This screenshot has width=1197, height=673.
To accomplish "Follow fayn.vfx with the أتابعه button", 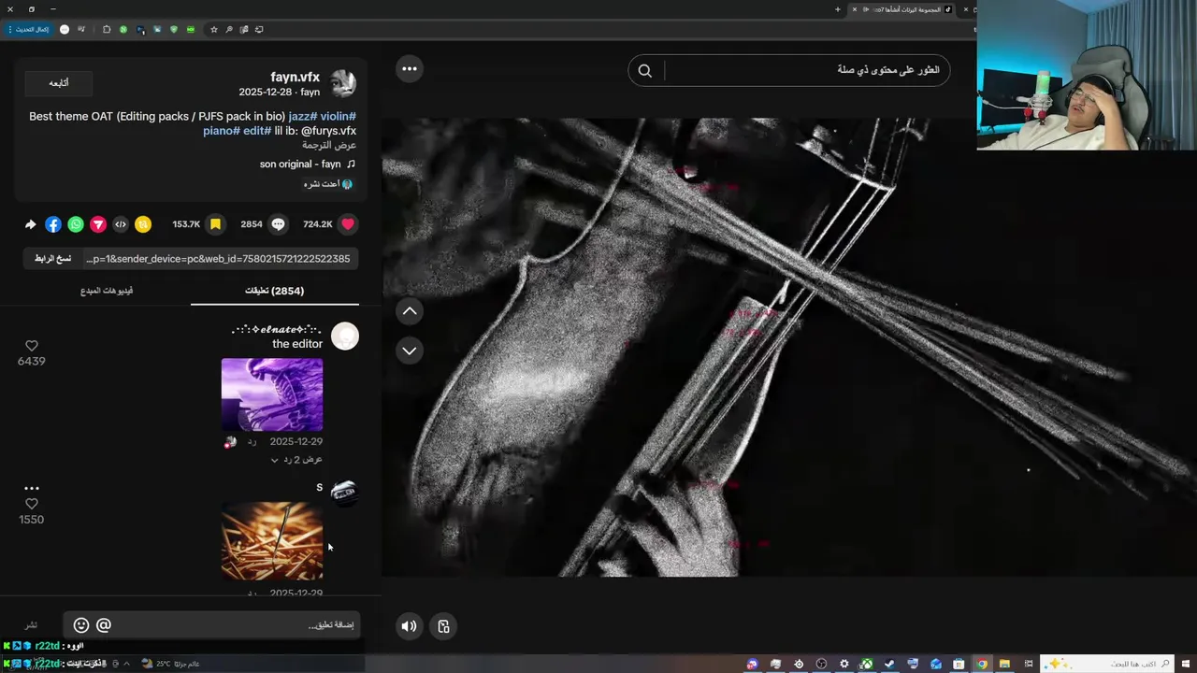I will (59, 83).
